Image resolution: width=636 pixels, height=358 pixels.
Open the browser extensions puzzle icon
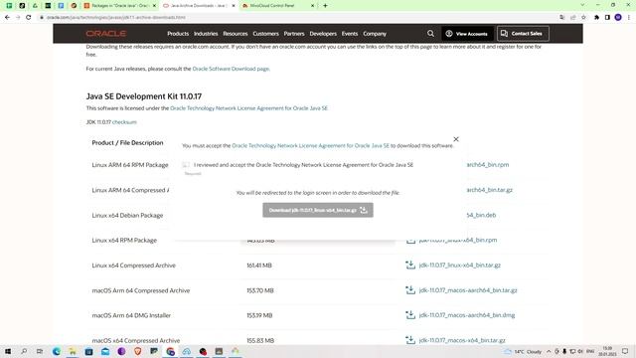tap(596, 18)
